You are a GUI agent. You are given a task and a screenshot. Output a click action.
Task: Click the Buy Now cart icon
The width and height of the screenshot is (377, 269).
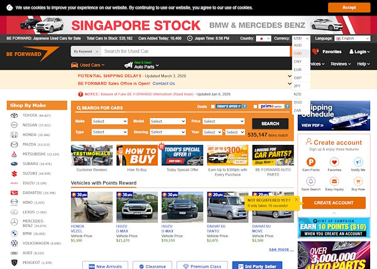tap(358, 181)
